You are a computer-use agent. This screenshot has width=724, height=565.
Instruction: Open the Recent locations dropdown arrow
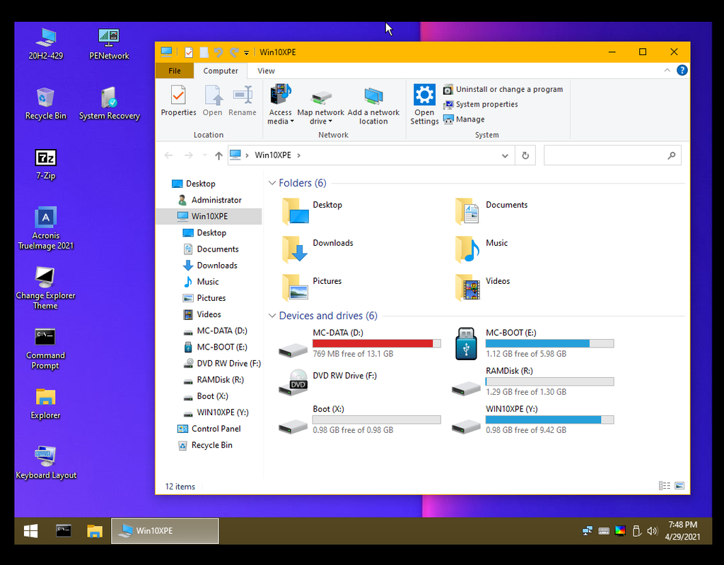tap(204, 155)
